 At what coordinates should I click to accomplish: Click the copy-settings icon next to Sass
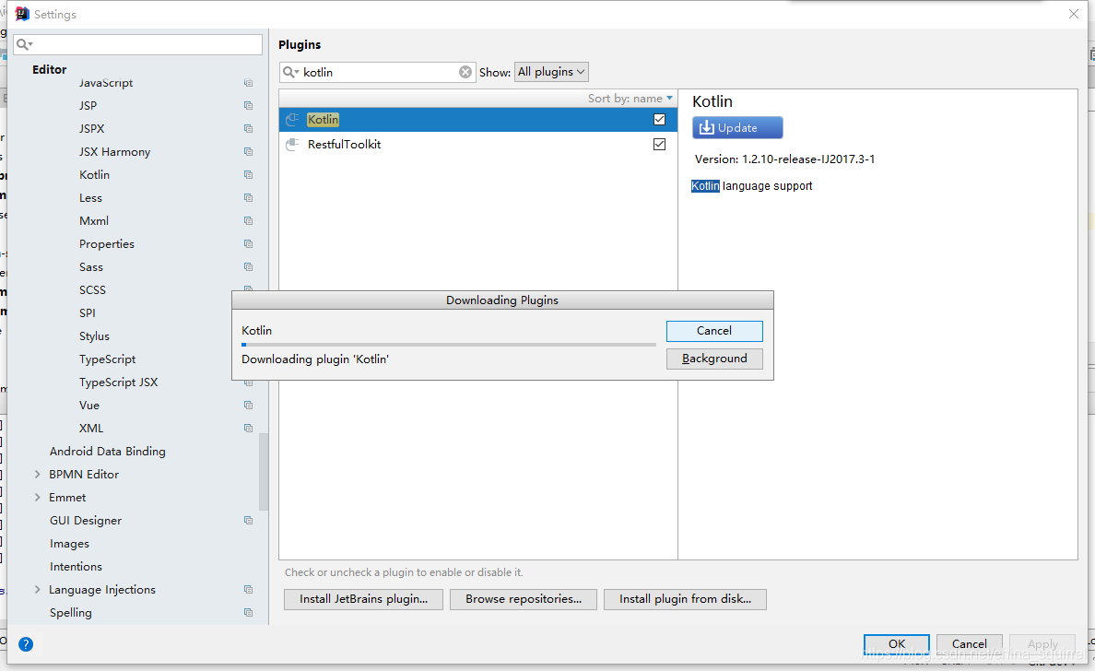point(248,266)
